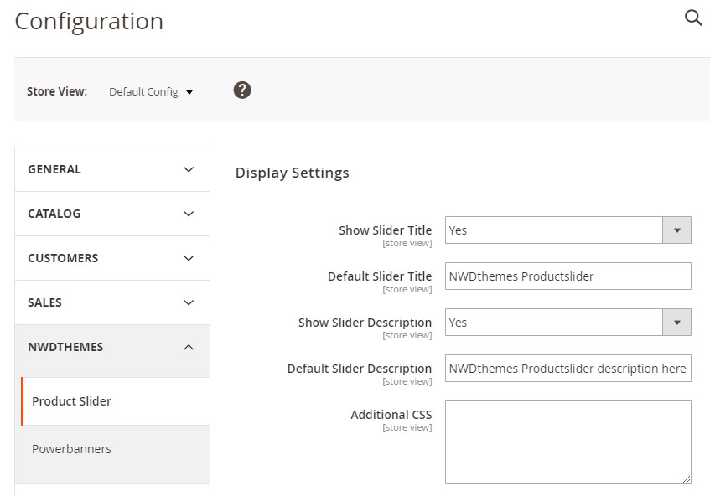Screen dimensions: 710x496
Task: Click the Display Settings section heading
Action: pos(292,173)
